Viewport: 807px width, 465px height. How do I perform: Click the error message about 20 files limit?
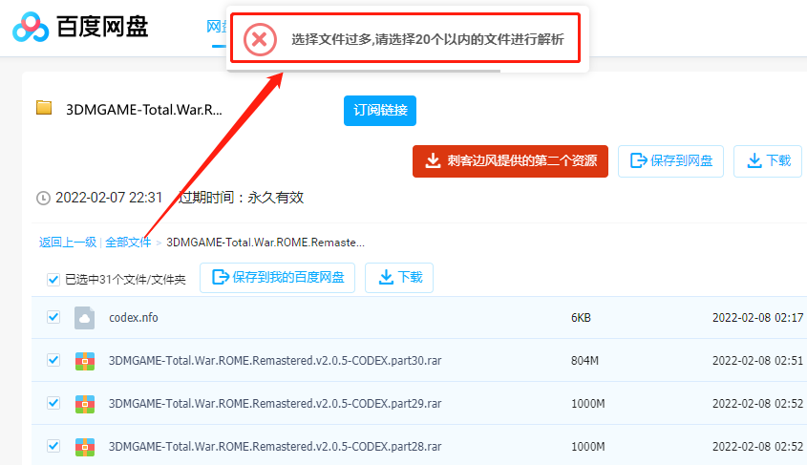point(428,39)
